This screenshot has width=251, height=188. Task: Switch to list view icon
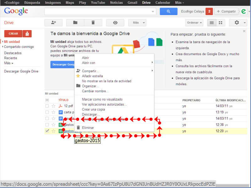pyautogui.click(x=211, y=23)
